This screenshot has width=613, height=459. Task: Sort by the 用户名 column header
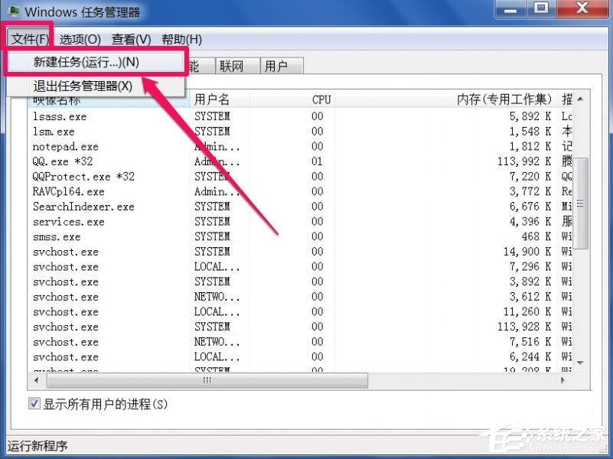[x=212, y=99]
